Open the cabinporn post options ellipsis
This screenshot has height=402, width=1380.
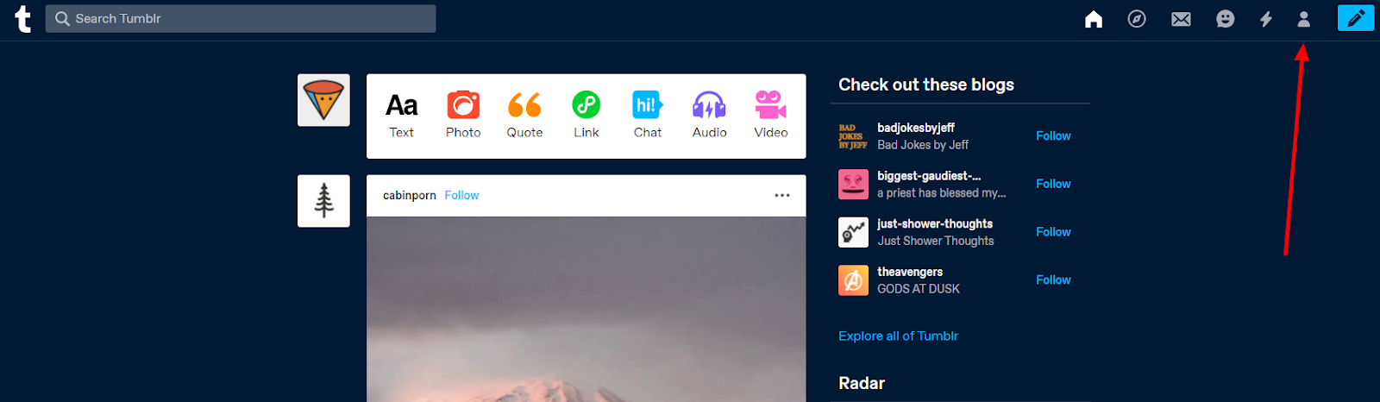click(782, 196)
